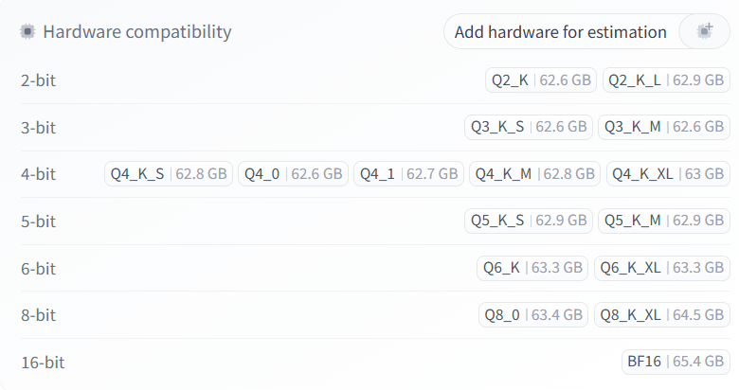
Task: Pick the Q4_1 62.7 GB variant
Action: (409, 174)
